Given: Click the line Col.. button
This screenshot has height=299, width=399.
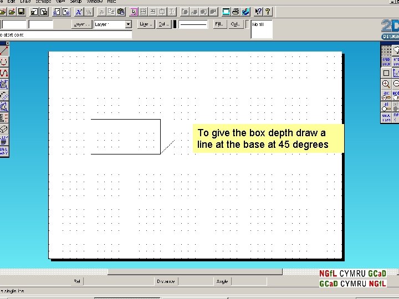Looking at the screenshot, I should [163, 24].
